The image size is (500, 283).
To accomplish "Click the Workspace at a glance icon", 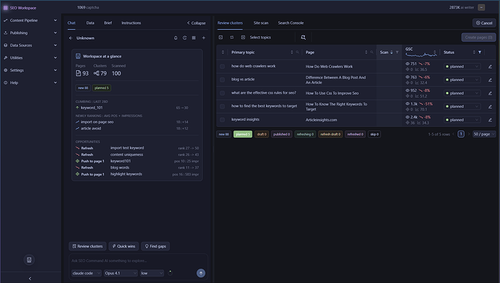I will [78, 56].
